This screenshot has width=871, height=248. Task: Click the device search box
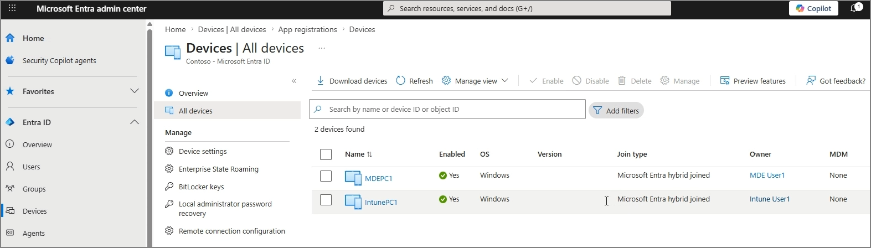447,109
